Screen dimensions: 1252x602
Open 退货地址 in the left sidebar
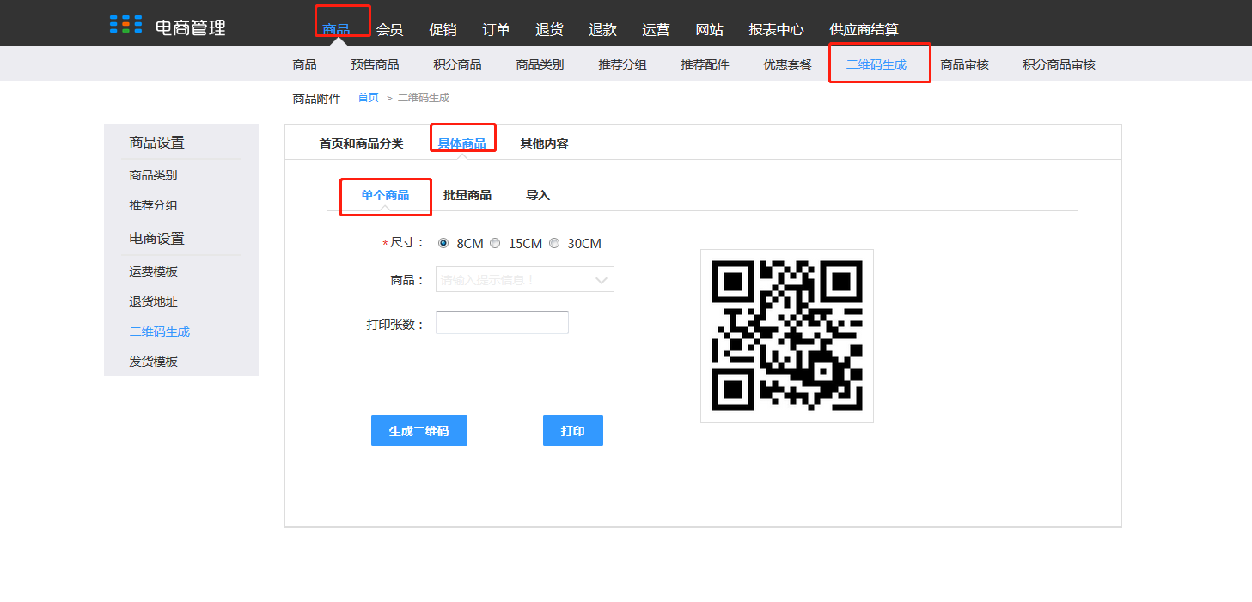[153, 301]
